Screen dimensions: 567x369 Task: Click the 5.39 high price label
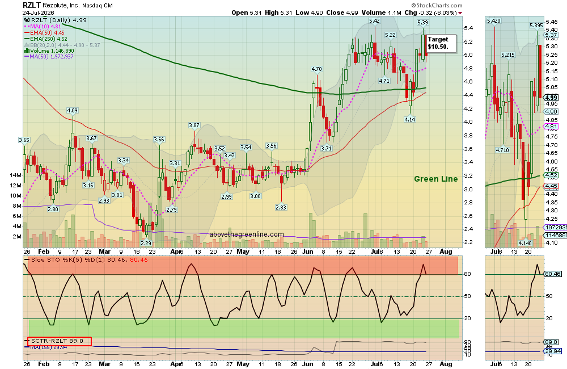422,23
